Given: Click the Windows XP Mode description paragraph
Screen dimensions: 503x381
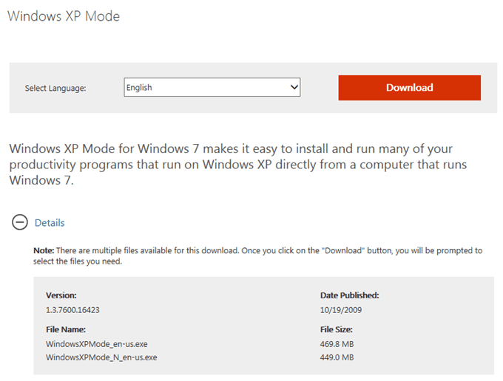Looking at the screenshot, I should [x=237, y=164].
